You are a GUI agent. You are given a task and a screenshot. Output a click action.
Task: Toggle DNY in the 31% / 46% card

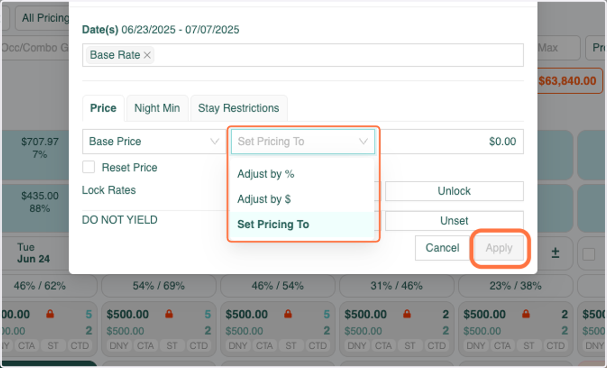click(x=356, y=346)
